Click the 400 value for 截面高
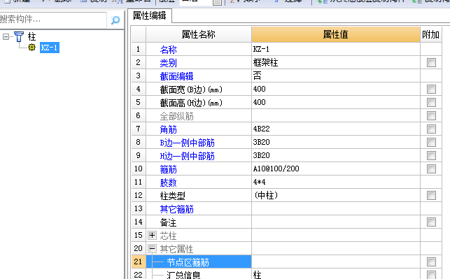The width and height of the screenshot is (450, 279). (x=336, y=102)
